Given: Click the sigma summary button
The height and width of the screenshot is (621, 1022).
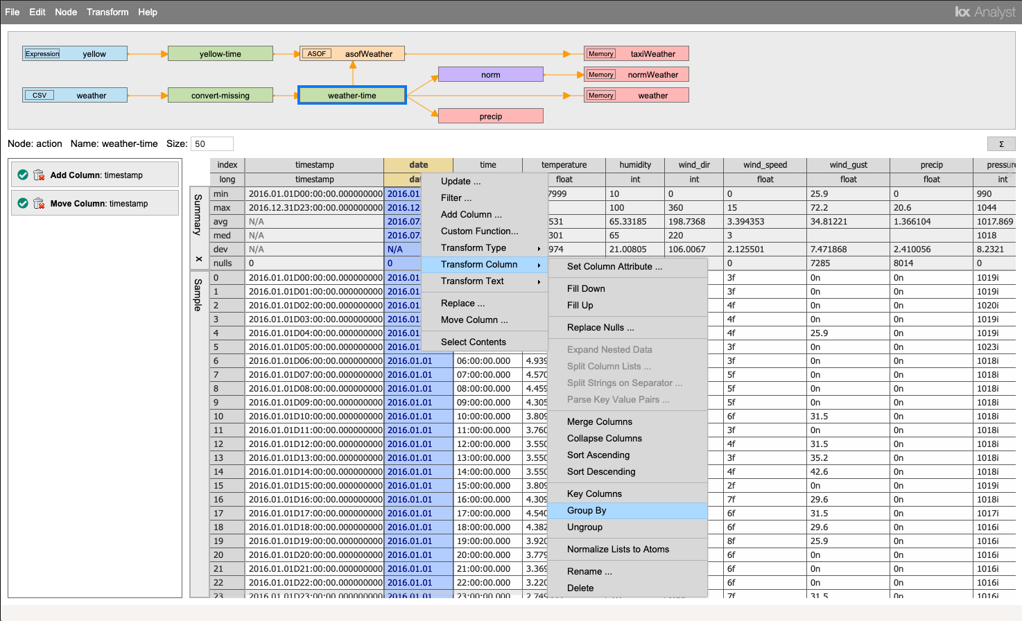Looking at the screenshot, I should point(1001,144).
